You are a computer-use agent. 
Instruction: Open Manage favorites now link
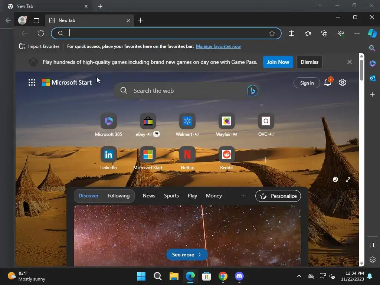(x=218, y=46)
